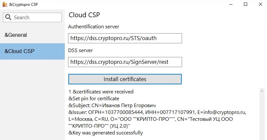Image resolution: width=267 pixels, height=140 pixels.
Task: Click the Authentification server URL field
Action: (125, 38)
